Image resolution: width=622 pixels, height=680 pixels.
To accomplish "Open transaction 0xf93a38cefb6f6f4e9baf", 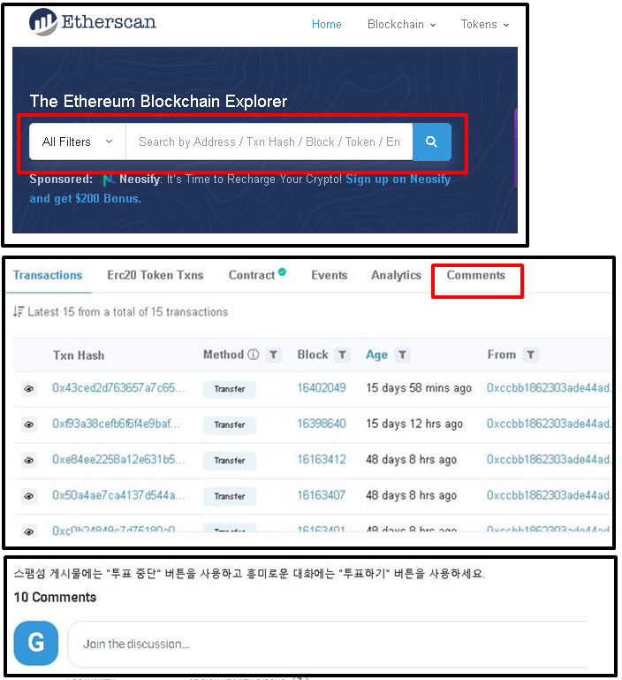I will click(x=116, y=424).
